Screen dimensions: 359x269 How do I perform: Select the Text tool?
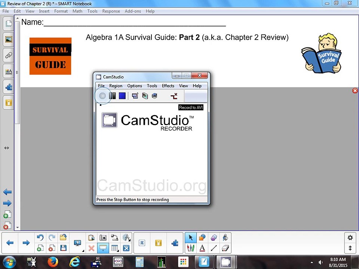point(202,248)
